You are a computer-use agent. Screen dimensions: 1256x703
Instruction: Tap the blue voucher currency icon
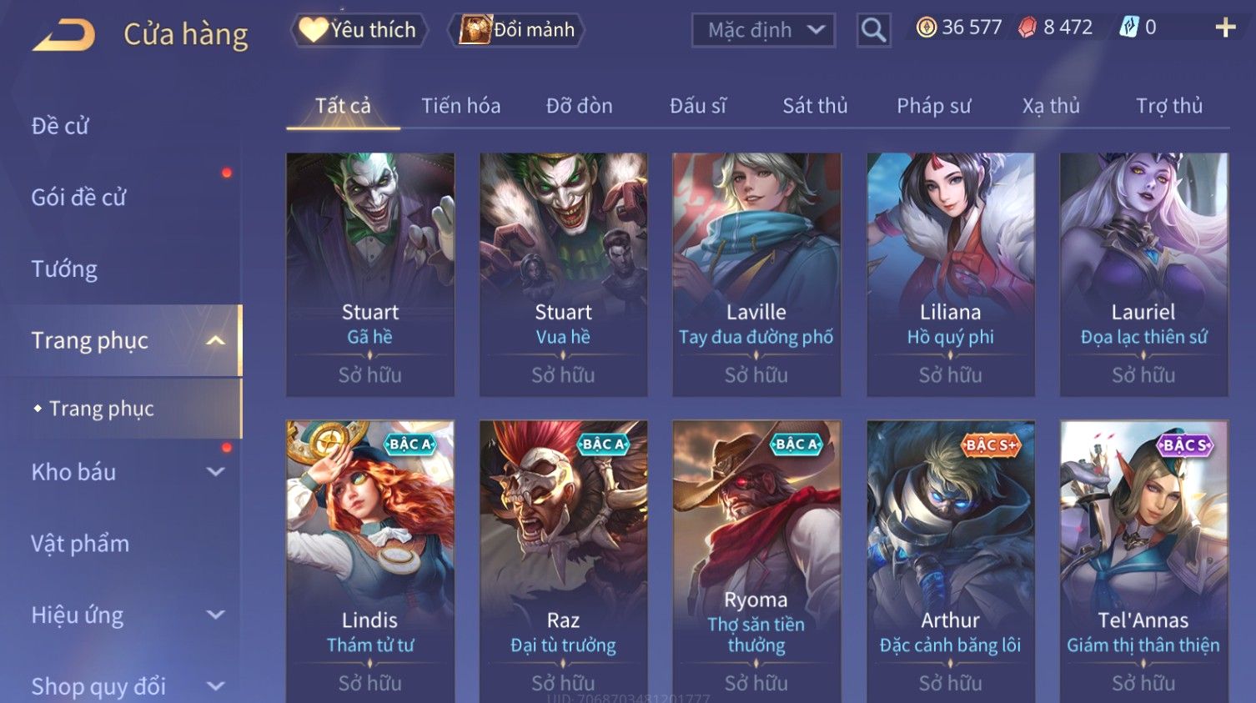click(1128, 28)
